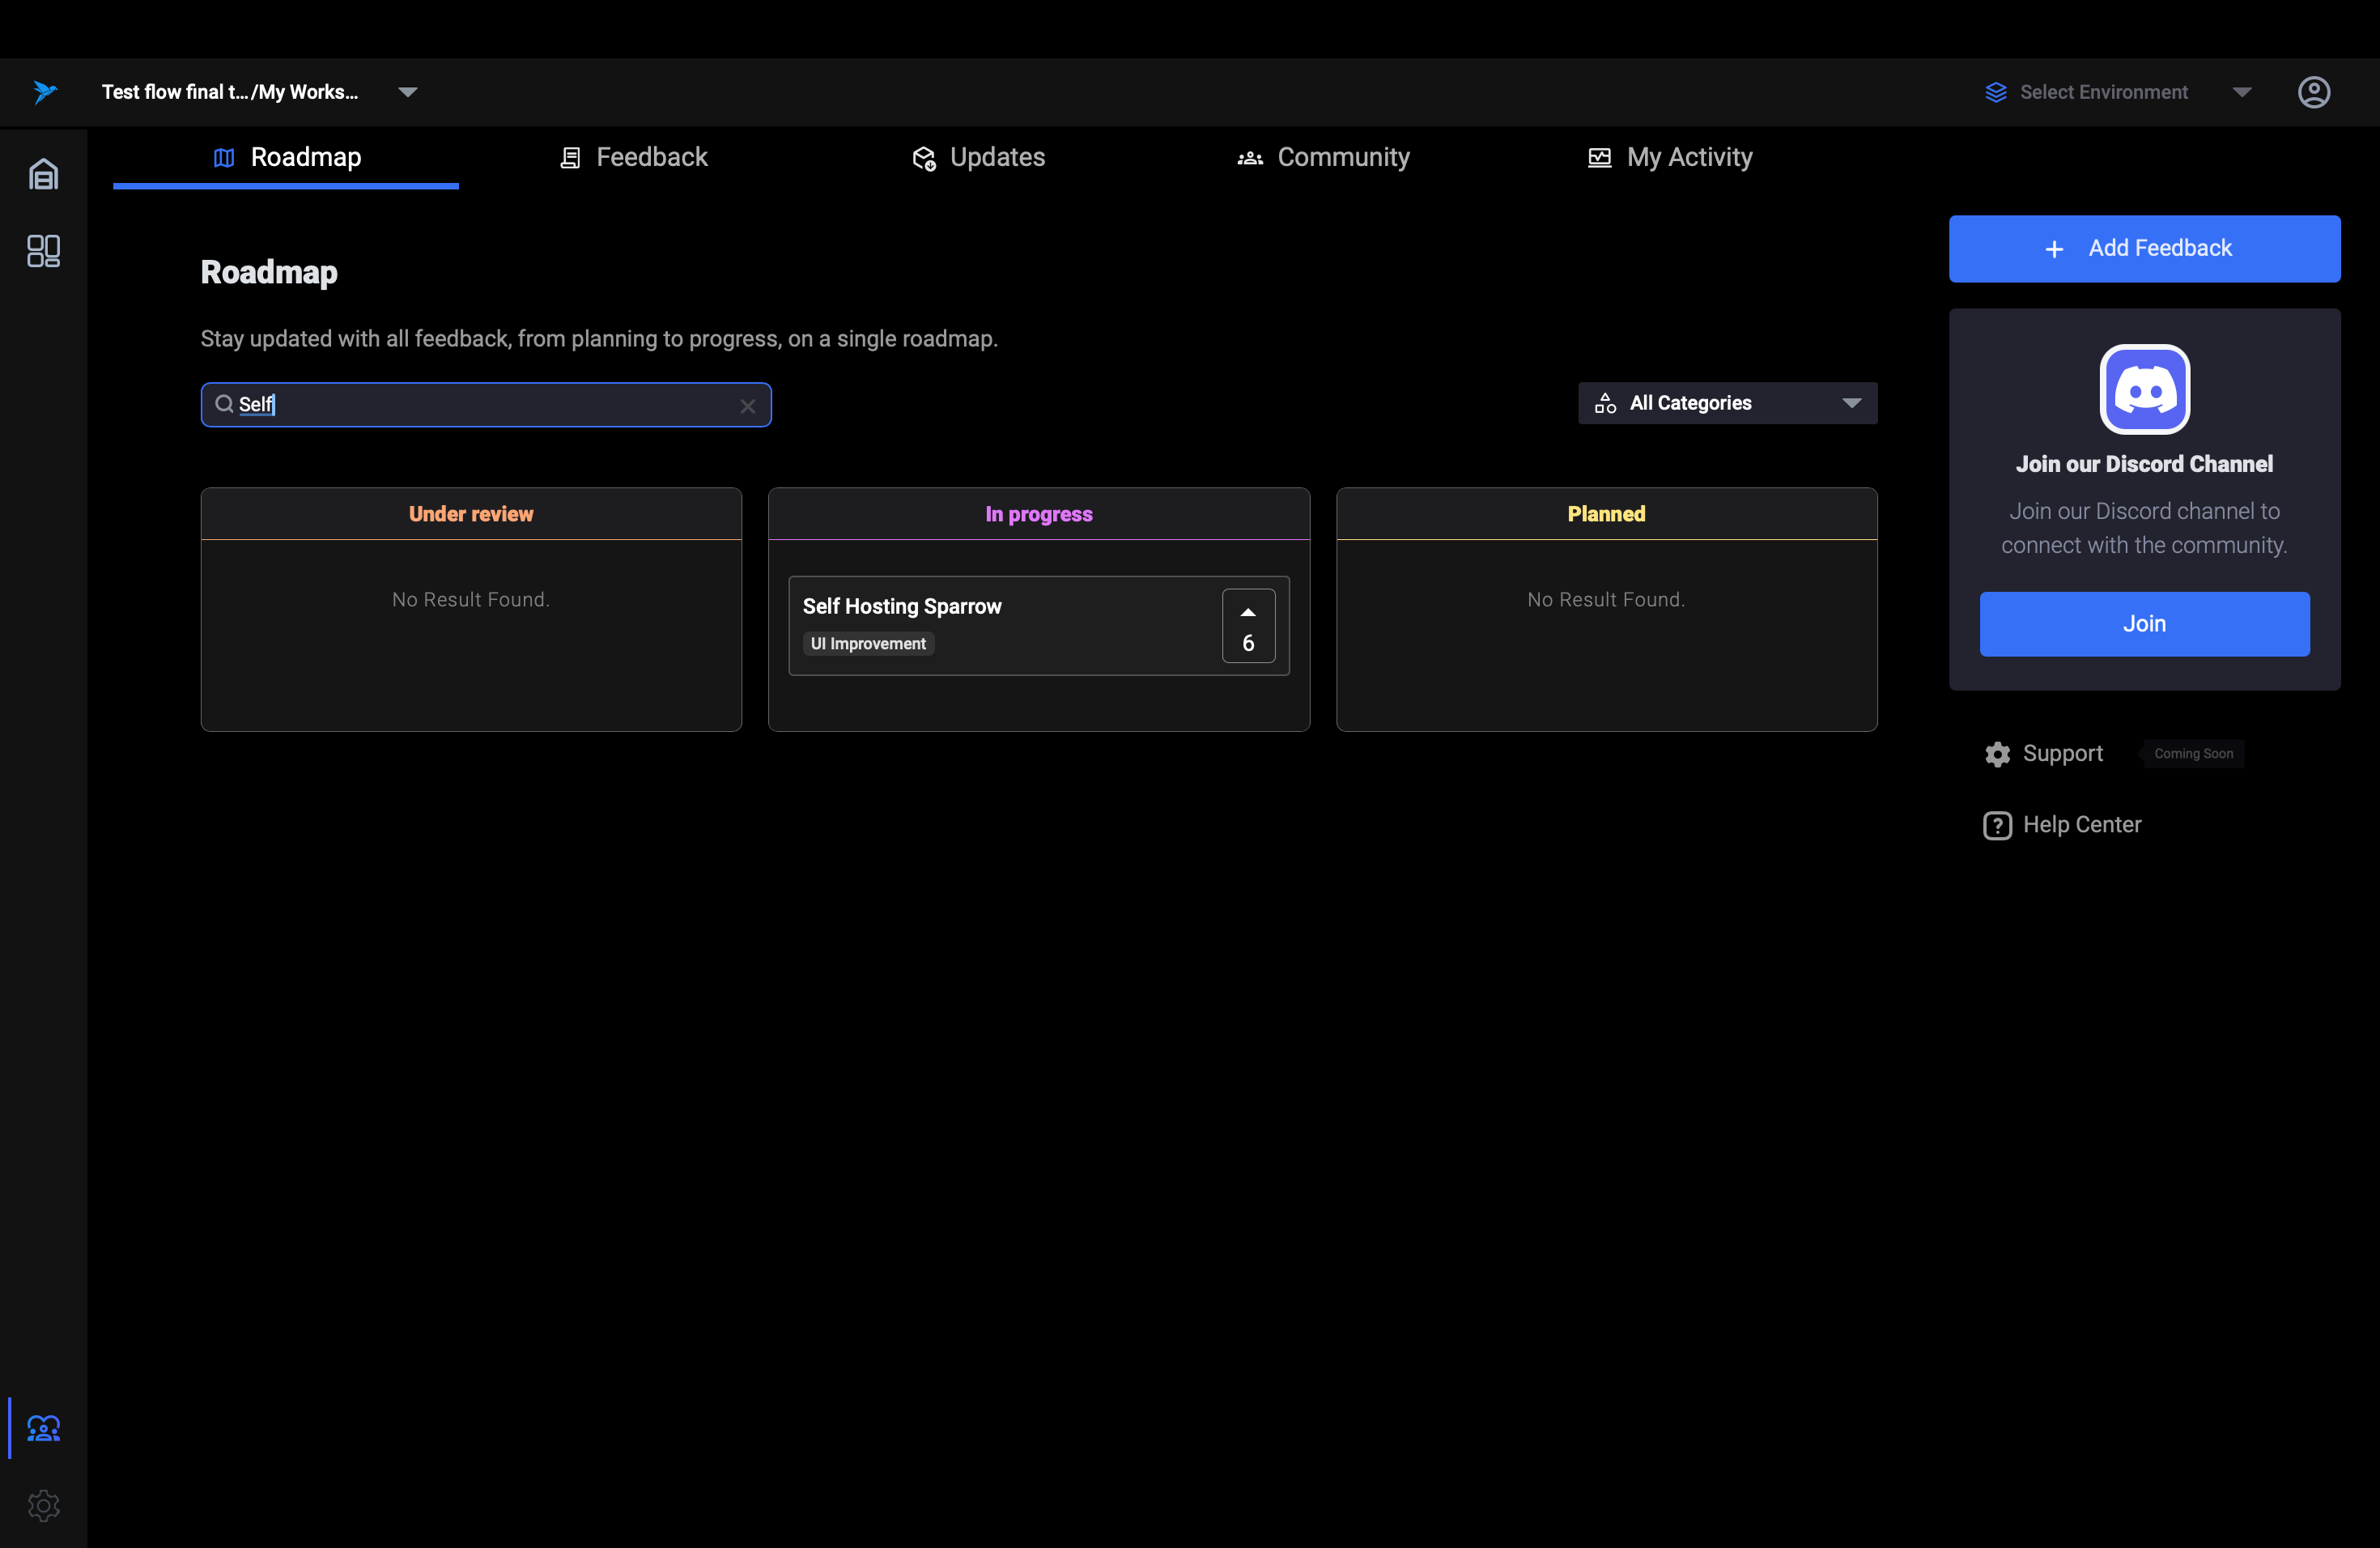Click the UI Improvement tag

coord(868,644)
